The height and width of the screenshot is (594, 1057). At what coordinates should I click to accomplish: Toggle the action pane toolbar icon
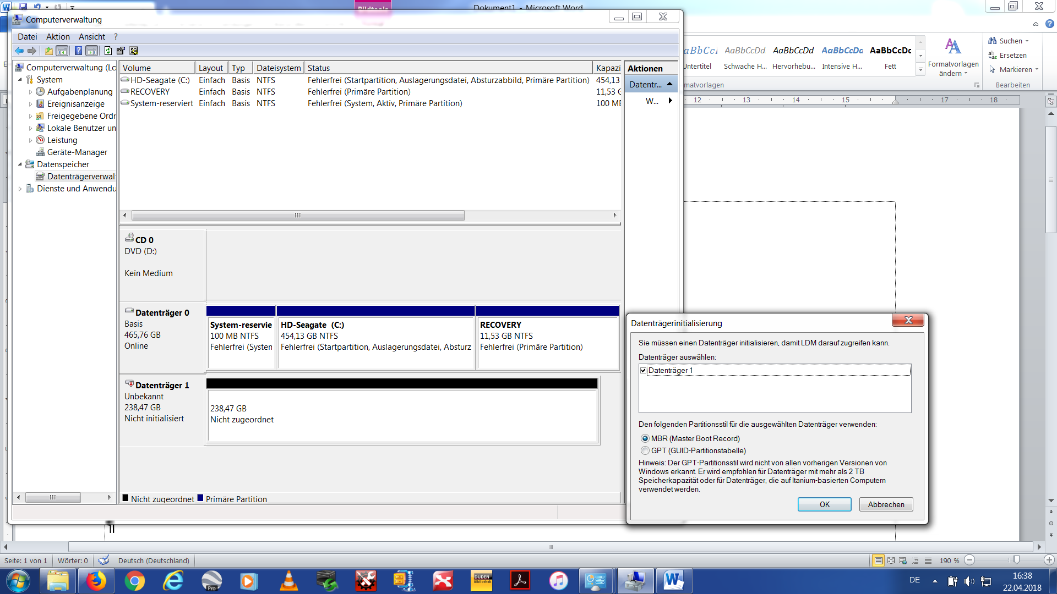[x=92, y=51]
